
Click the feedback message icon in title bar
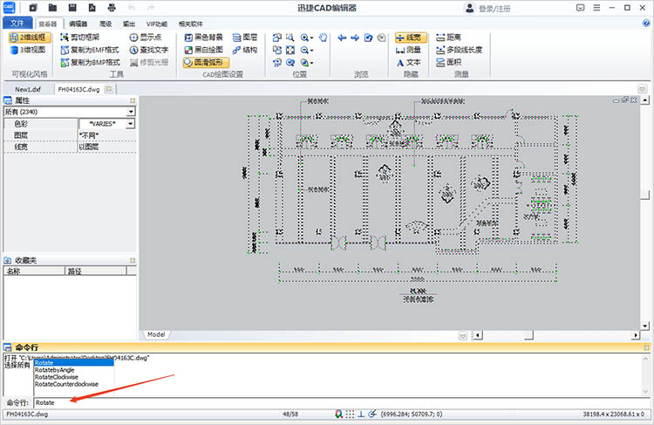coord(580,8)
